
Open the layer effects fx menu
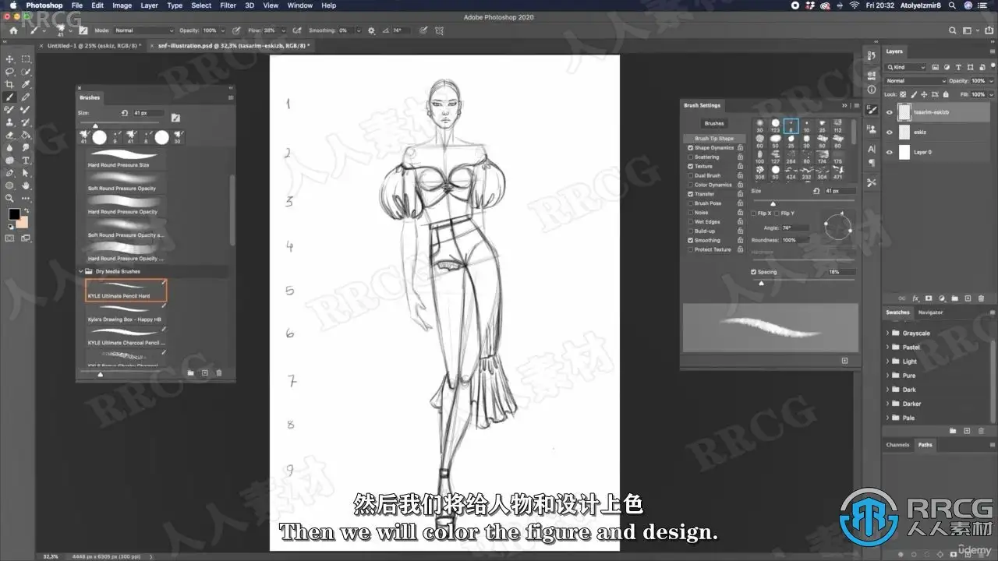coord(916,298)
